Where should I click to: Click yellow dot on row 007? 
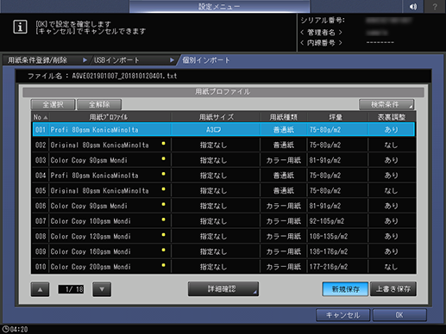pyautogui.click(x=163, y=220)
